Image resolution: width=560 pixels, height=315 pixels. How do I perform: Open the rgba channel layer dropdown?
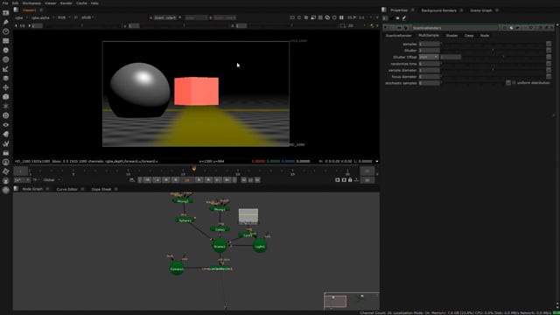point(21,17)
